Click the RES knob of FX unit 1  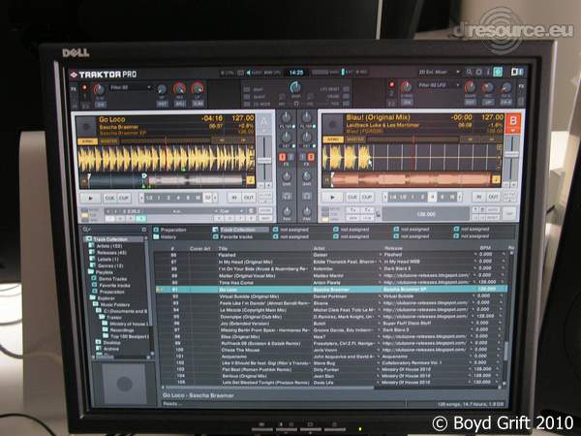pyautogui.click(x=180, y=88)
